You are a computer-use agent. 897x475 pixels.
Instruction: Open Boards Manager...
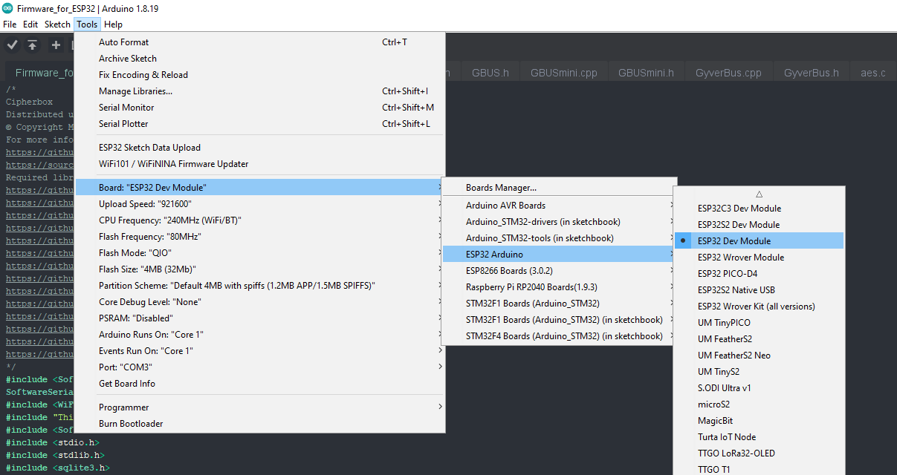point(560,188)
